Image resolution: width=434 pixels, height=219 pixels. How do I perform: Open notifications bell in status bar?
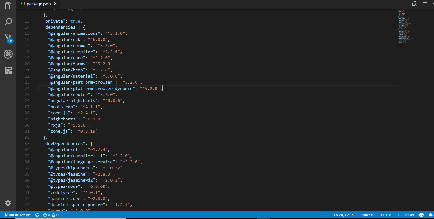point(430,215)
